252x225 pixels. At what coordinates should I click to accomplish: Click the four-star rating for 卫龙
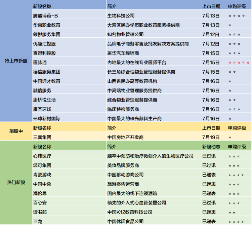click(x=236, y=222)
